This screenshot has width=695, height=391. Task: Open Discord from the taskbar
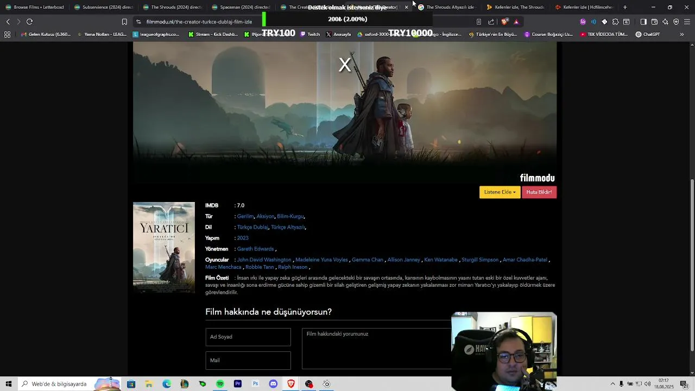(x=273, y=384)
